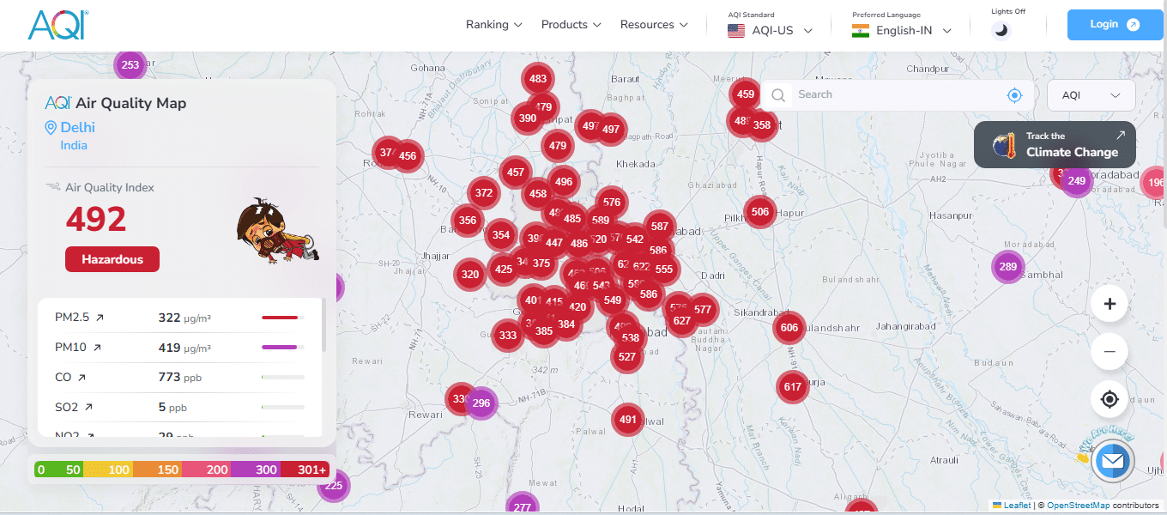
Task: Open Track the Climate Change card
Action: [1055, 144]
